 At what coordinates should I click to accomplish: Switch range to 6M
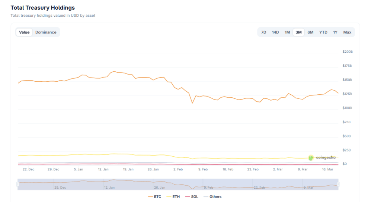click(310, 32)
